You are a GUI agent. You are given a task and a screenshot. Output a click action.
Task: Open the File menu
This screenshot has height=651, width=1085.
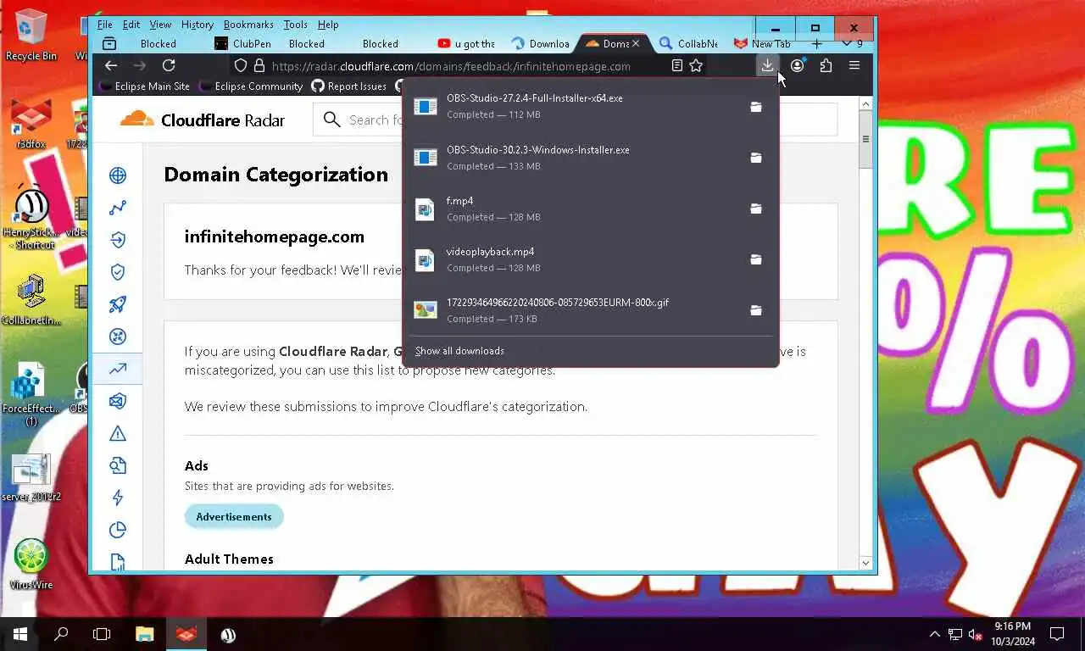pyautogui.click(x=104, y=25)
